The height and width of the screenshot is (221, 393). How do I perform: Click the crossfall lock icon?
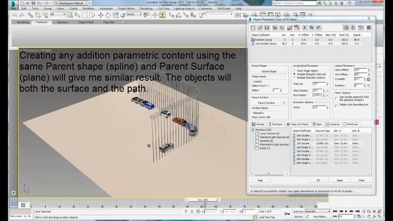pos(368,79)
